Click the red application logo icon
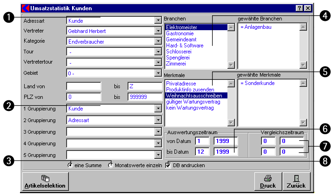This screenshot has width=333, height=195. click(x=26, y=8)
